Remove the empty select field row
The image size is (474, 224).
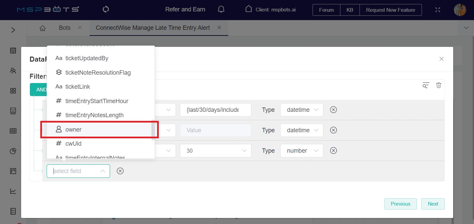click(x=120, y=171)
